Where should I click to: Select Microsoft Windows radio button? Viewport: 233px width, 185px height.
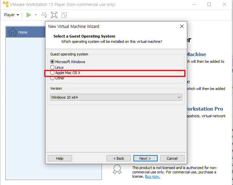(52, 61)
